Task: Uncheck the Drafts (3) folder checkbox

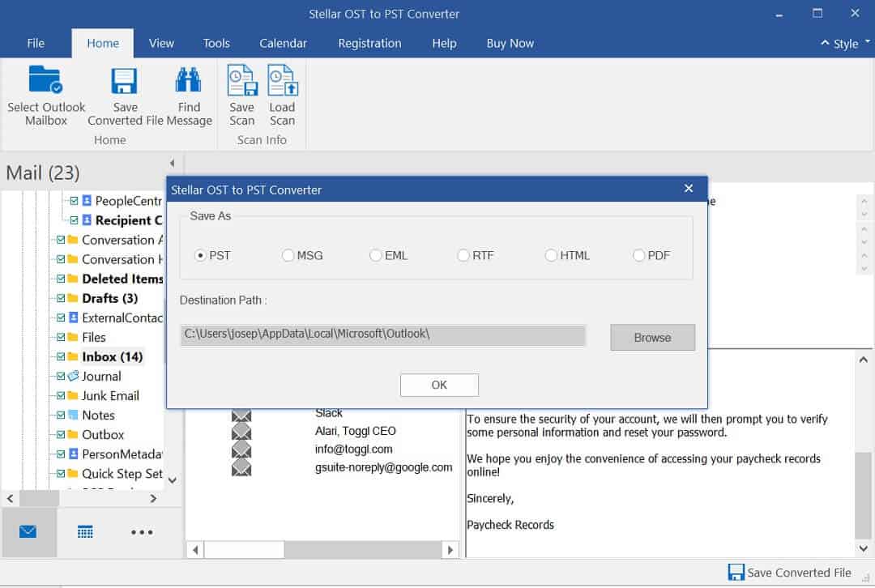Action: [61, 299]
